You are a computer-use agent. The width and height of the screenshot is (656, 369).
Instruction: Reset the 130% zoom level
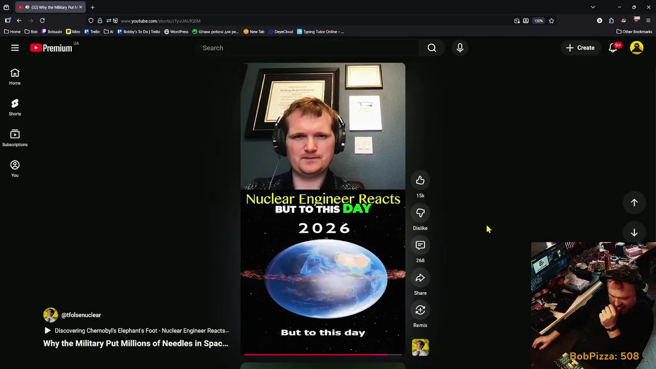point(538,21)
